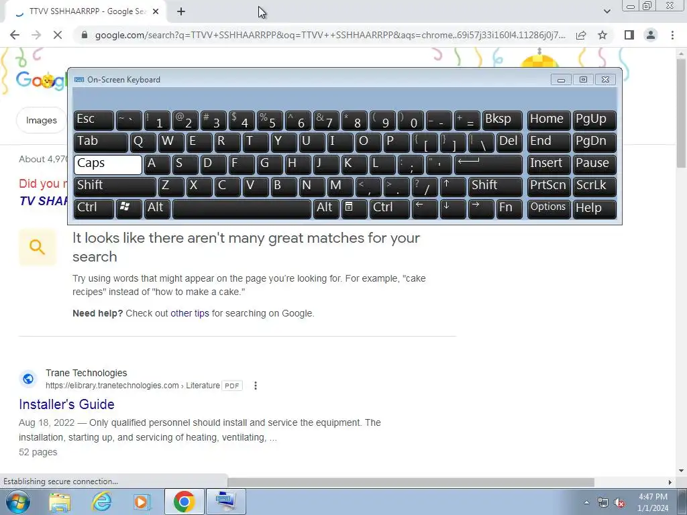Toggle right Shift key on On-Screen Keyboard
The image size is (687, 515).
click(495, 186)
